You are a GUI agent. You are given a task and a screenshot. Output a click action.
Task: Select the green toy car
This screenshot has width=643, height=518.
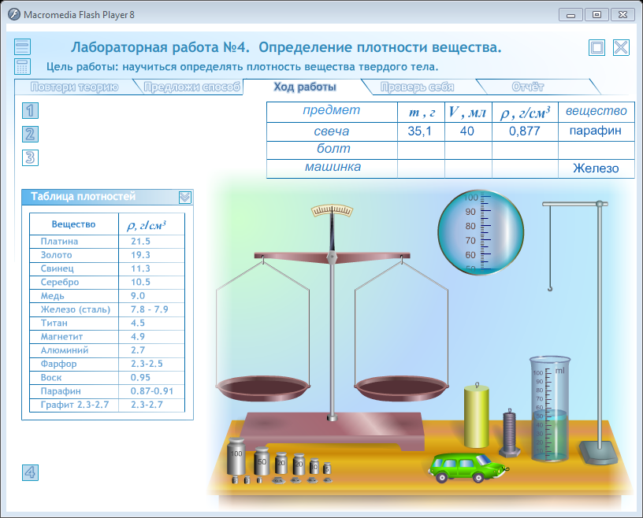pos(468,467)
